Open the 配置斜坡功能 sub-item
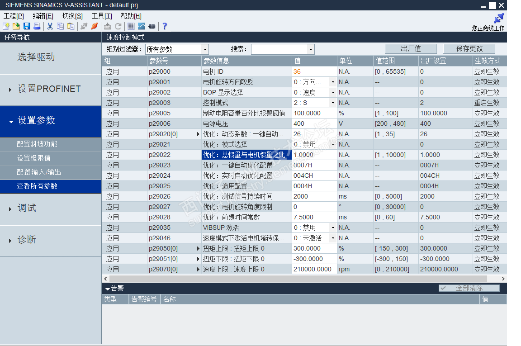The width and height of the screenshot is (521, 346). click(51, 144)
